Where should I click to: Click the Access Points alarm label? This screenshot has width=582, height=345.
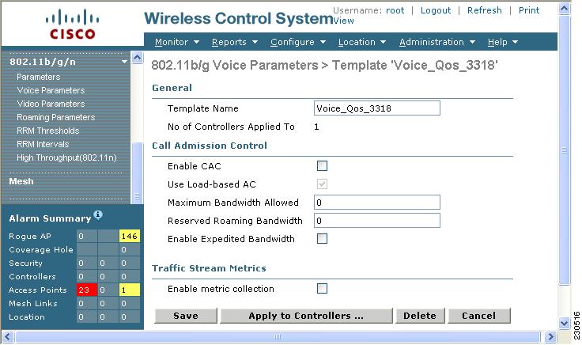pos(38,290)
